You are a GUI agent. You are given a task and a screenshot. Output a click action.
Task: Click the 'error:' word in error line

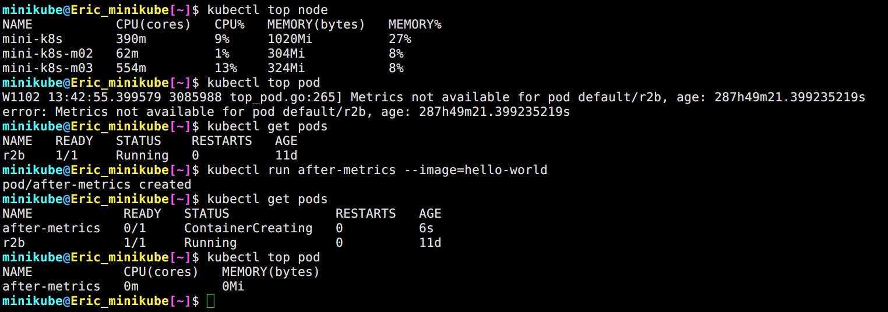click(x=25, y=112)
